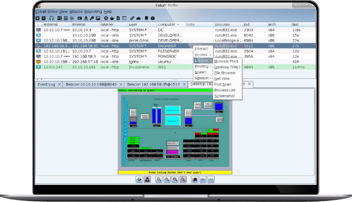
Task: Click the cloud manage web server icon
Action: tap(138, 18)
